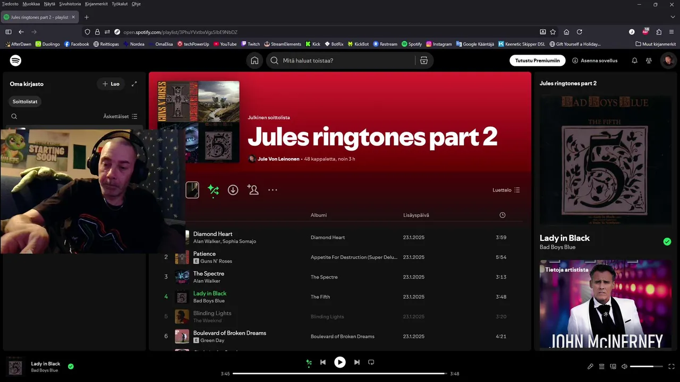Open the Sivuhistoria menu
This screenshot has height=382, width=680.
(70, 4)
